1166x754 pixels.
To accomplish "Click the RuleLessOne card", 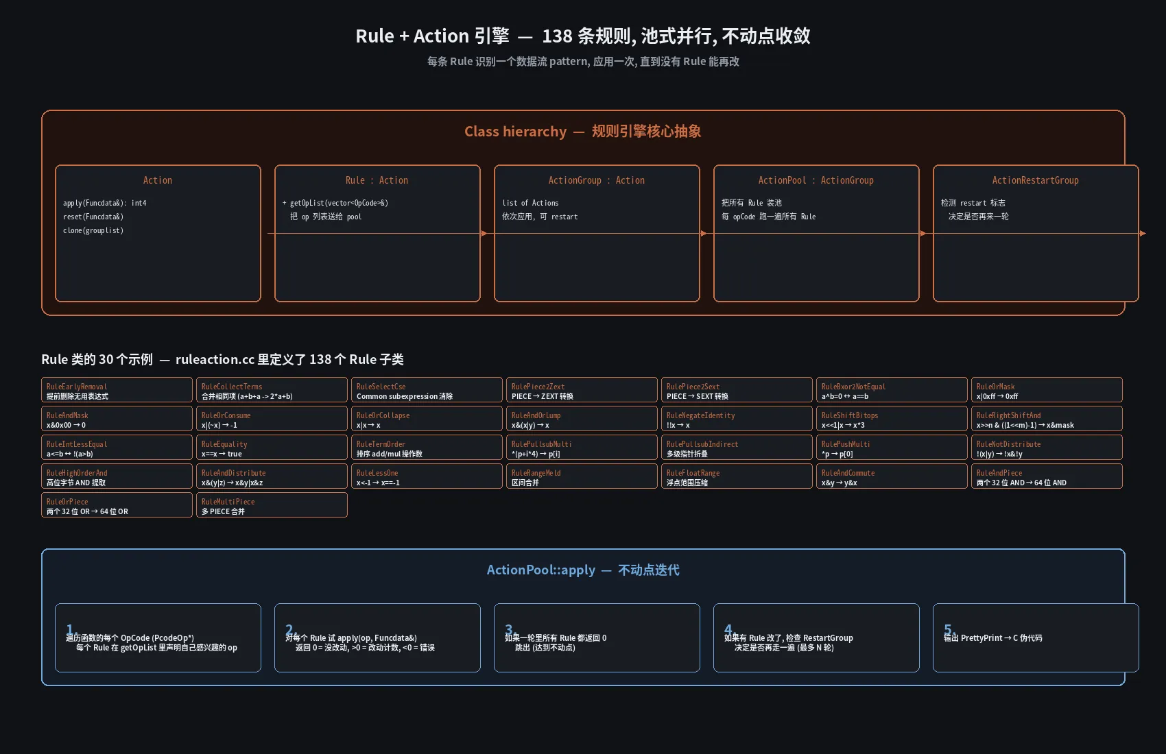I will (x=427, y=476).
